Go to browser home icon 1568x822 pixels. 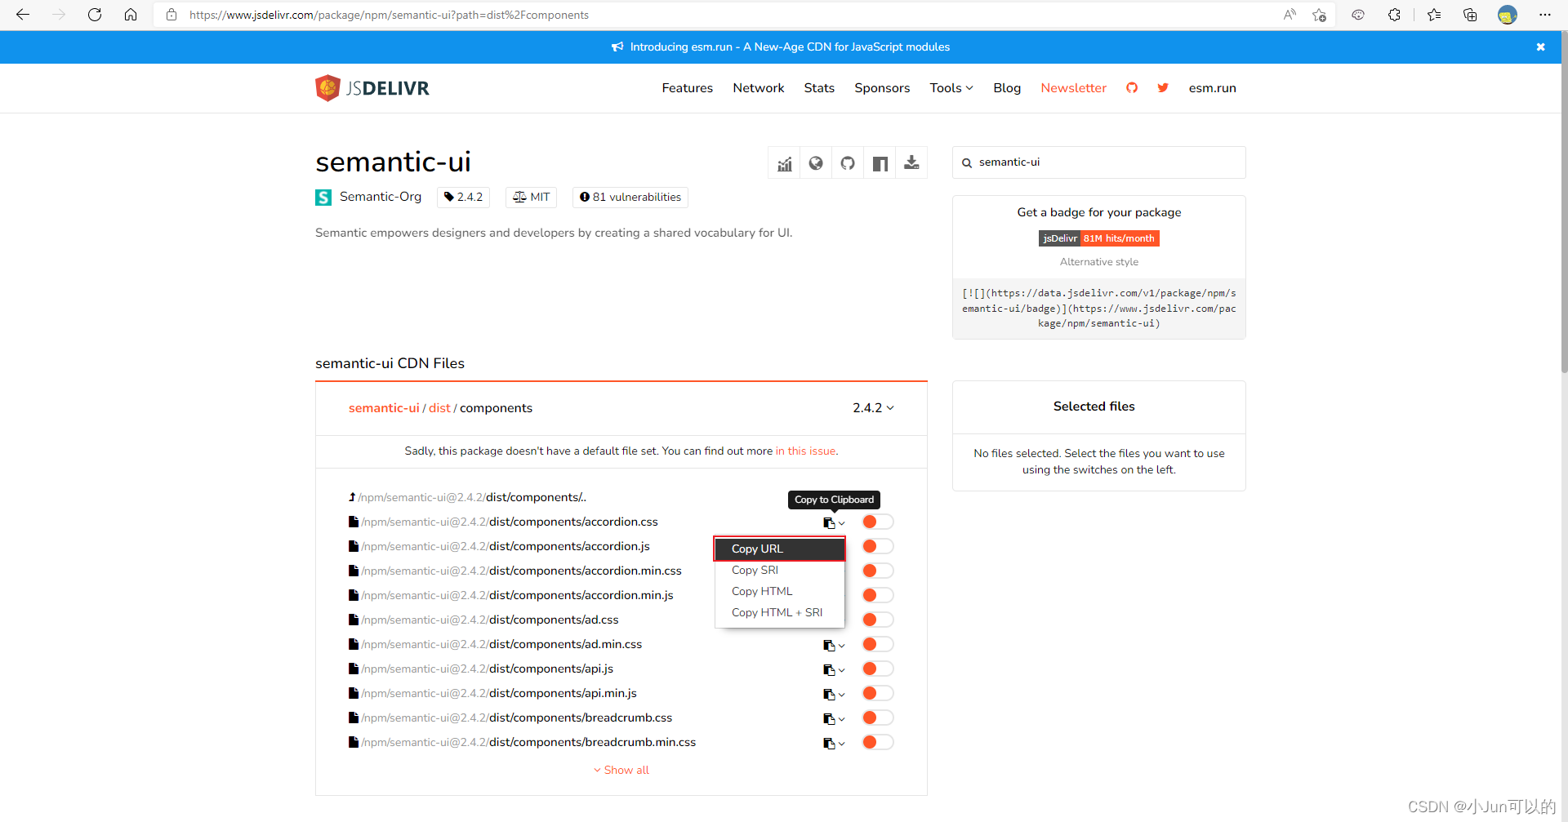tap(131, 15)
